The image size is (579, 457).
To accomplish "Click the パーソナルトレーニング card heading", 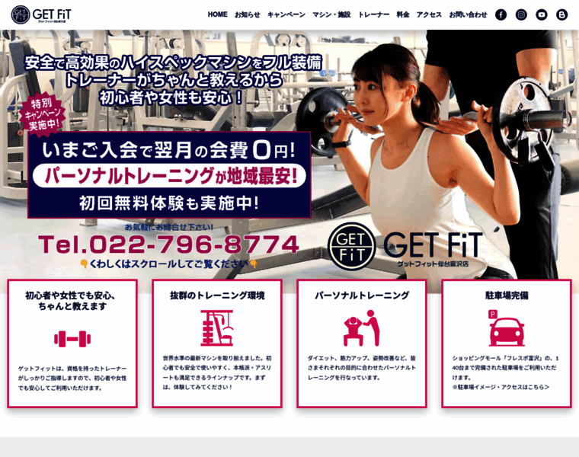I will point(362,296).
